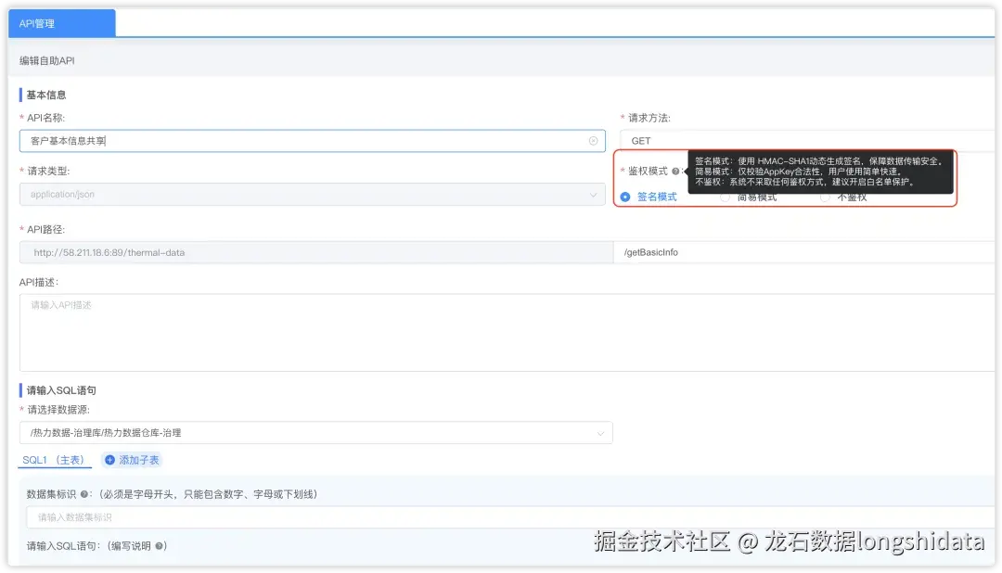Select the 不鉴权 radio button

pos(825,197)
